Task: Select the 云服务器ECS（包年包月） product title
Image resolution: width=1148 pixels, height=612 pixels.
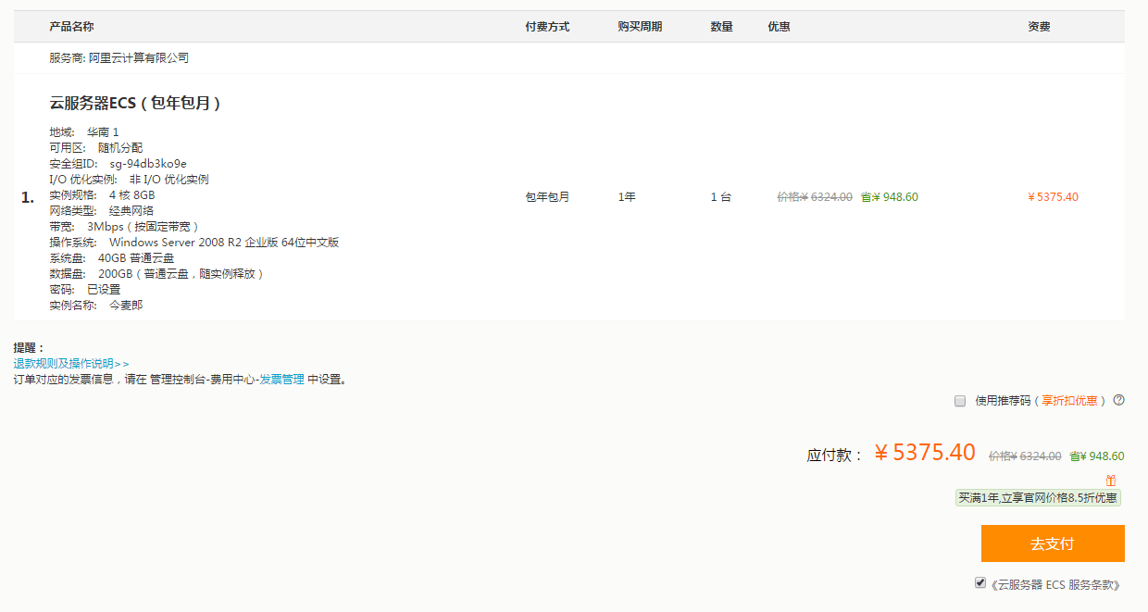Action: 135,103
